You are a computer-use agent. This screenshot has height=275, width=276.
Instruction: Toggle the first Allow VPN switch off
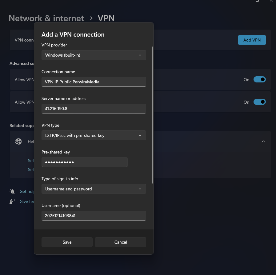[x=259, y=79]
